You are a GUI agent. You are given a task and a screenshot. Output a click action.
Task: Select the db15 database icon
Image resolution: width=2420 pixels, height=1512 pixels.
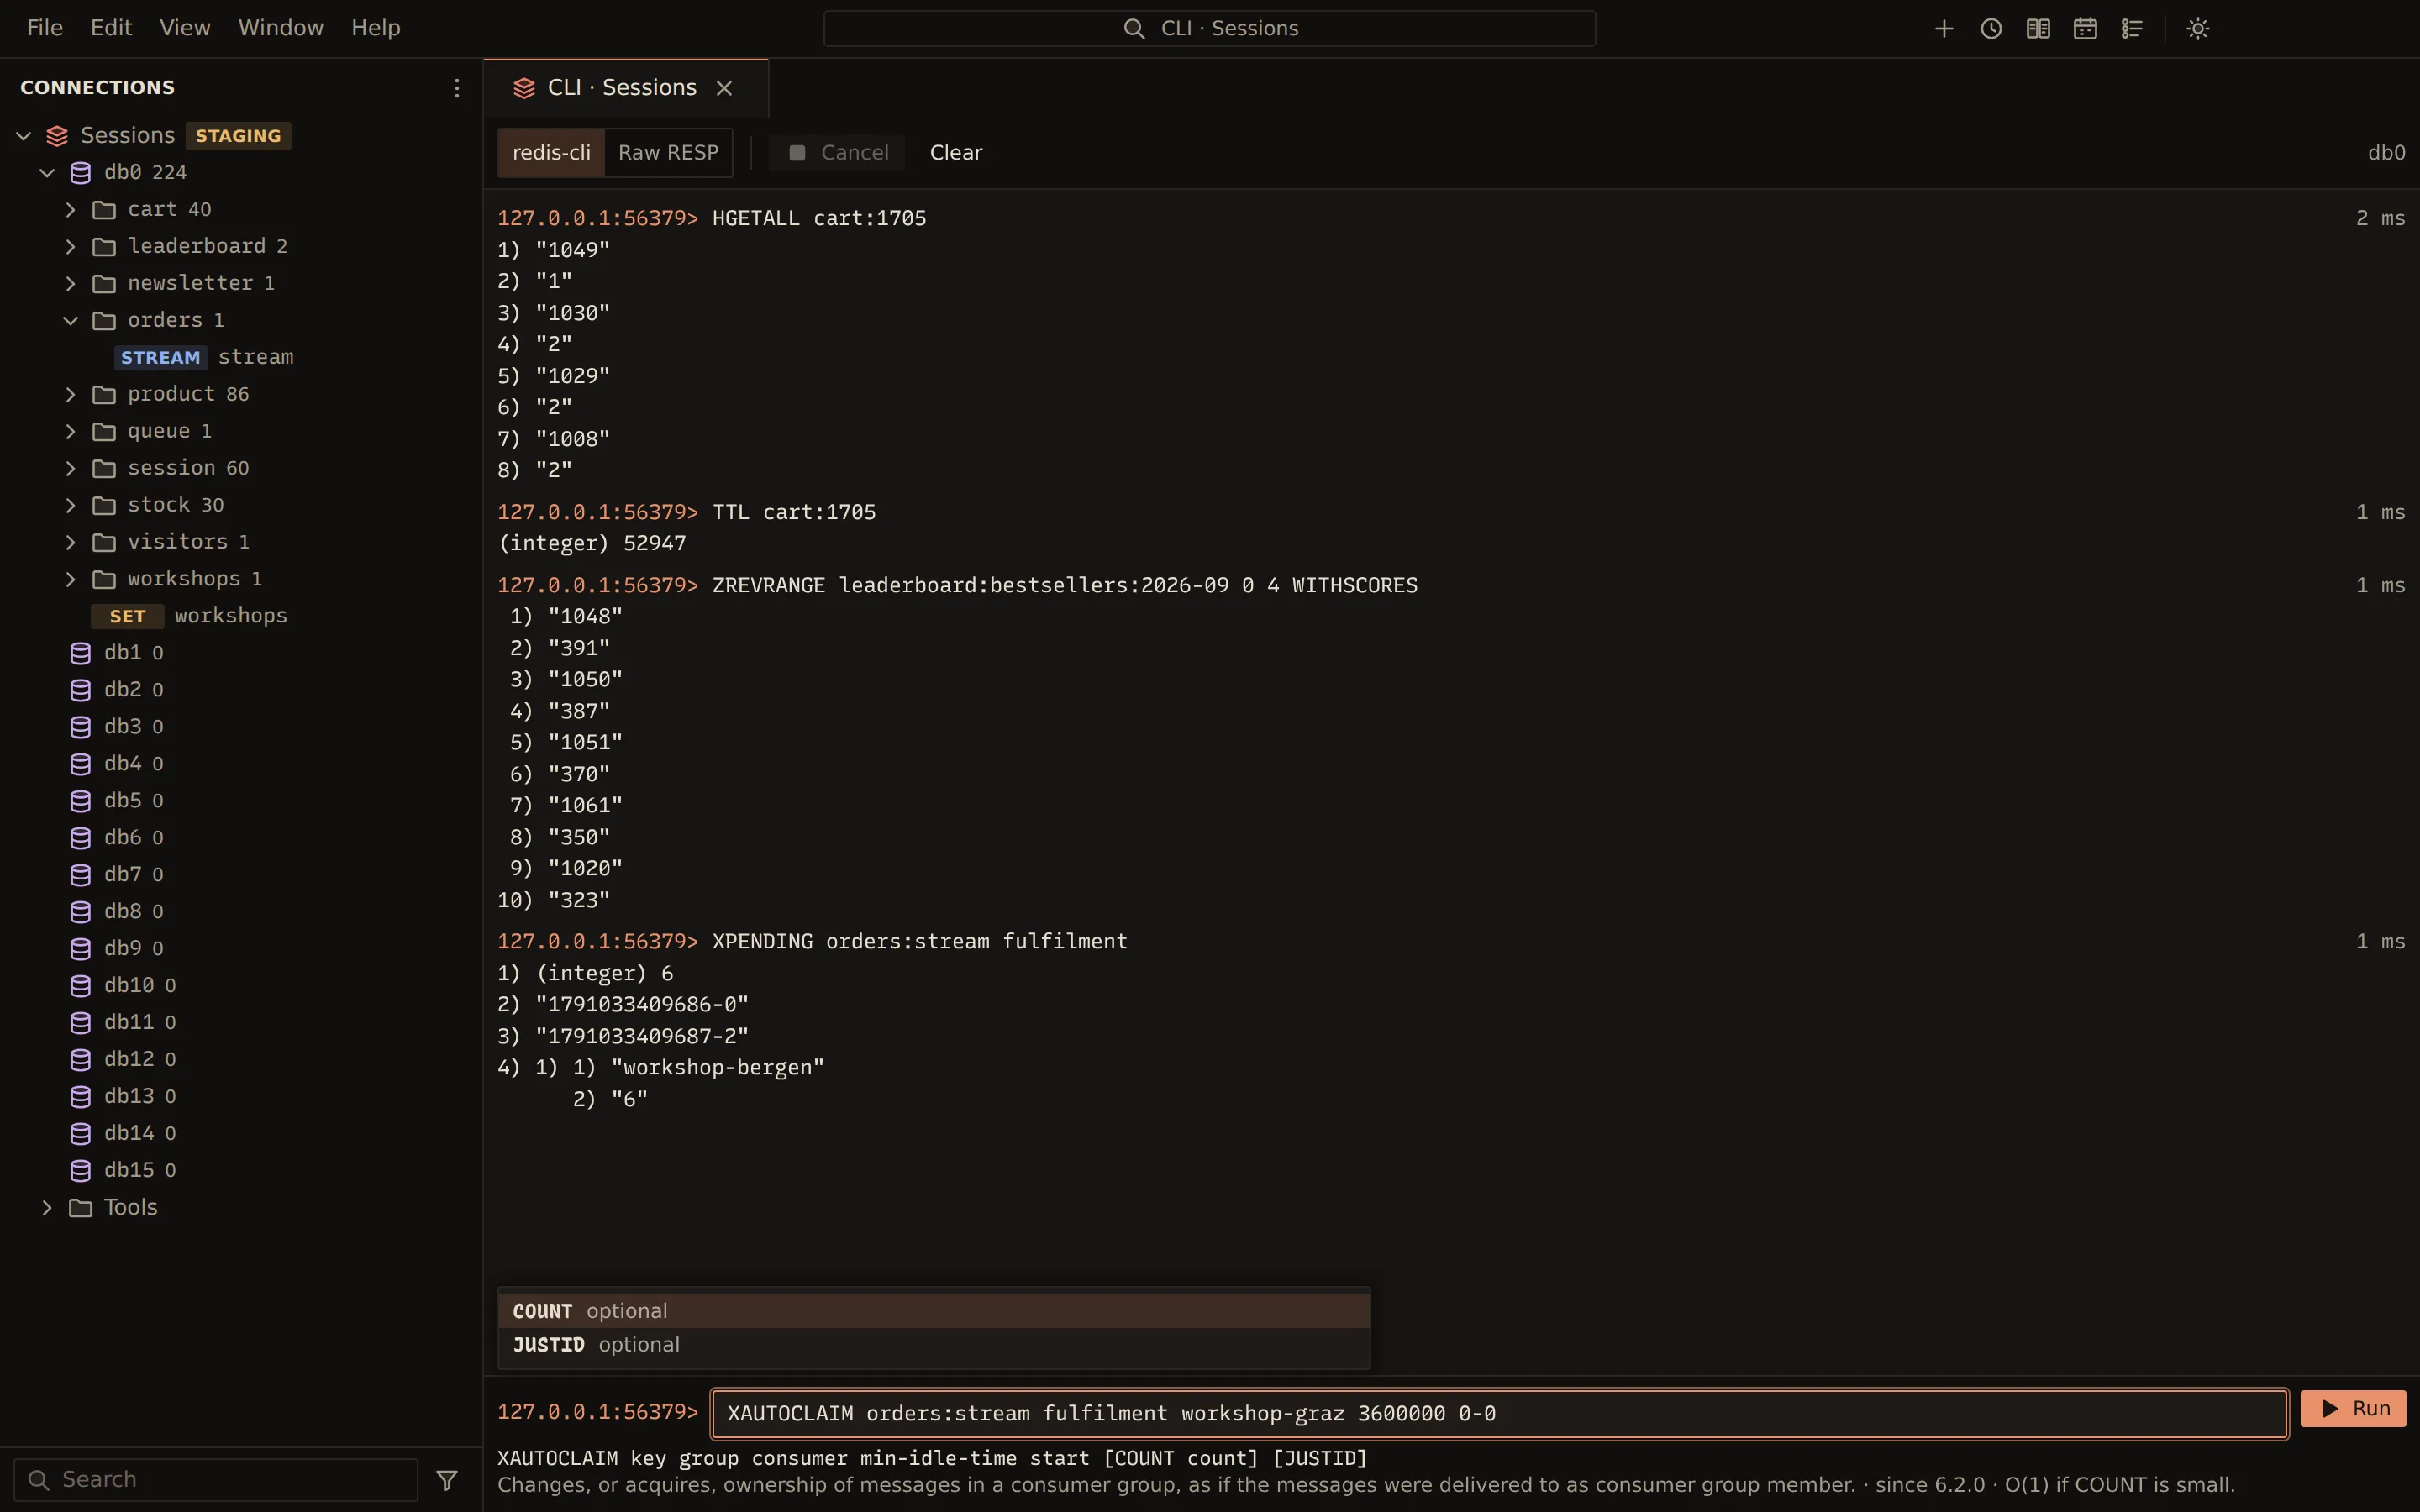[81, 1170]
